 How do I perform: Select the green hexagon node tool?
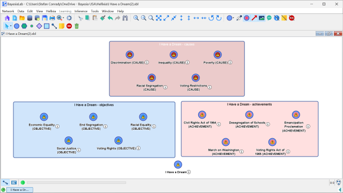pos(24,26)
